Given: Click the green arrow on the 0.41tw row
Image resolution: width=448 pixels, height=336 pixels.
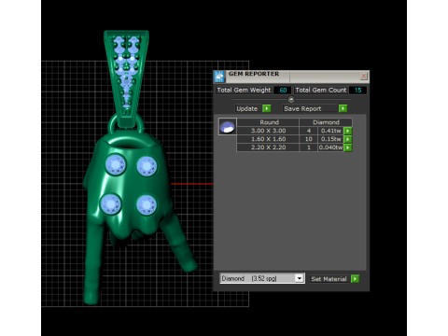Looking at the screenshot, I should [x=348, y=131].
